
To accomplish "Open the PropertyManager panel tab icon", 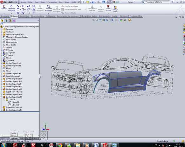I will tap(6, 21).
